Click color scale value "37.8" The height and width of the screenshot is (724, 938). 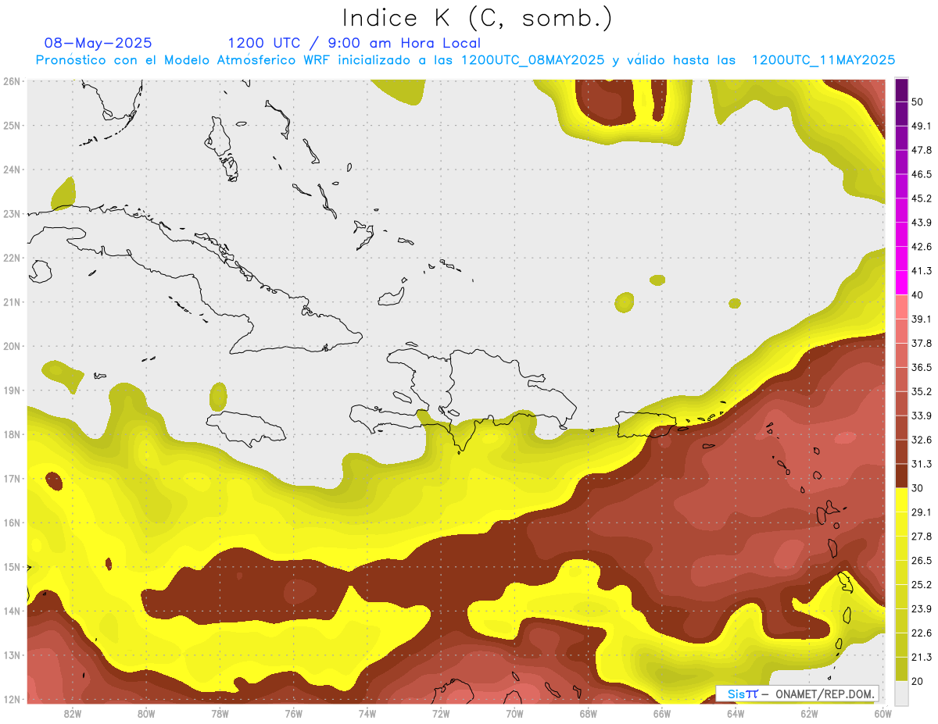pos(922,343)
